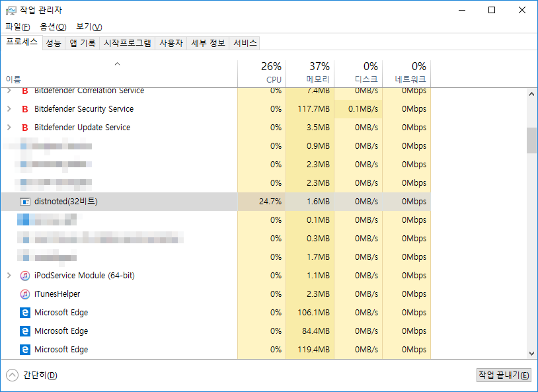Open the 옵션 menu
The image size is (538, 392).
point(53,26)
